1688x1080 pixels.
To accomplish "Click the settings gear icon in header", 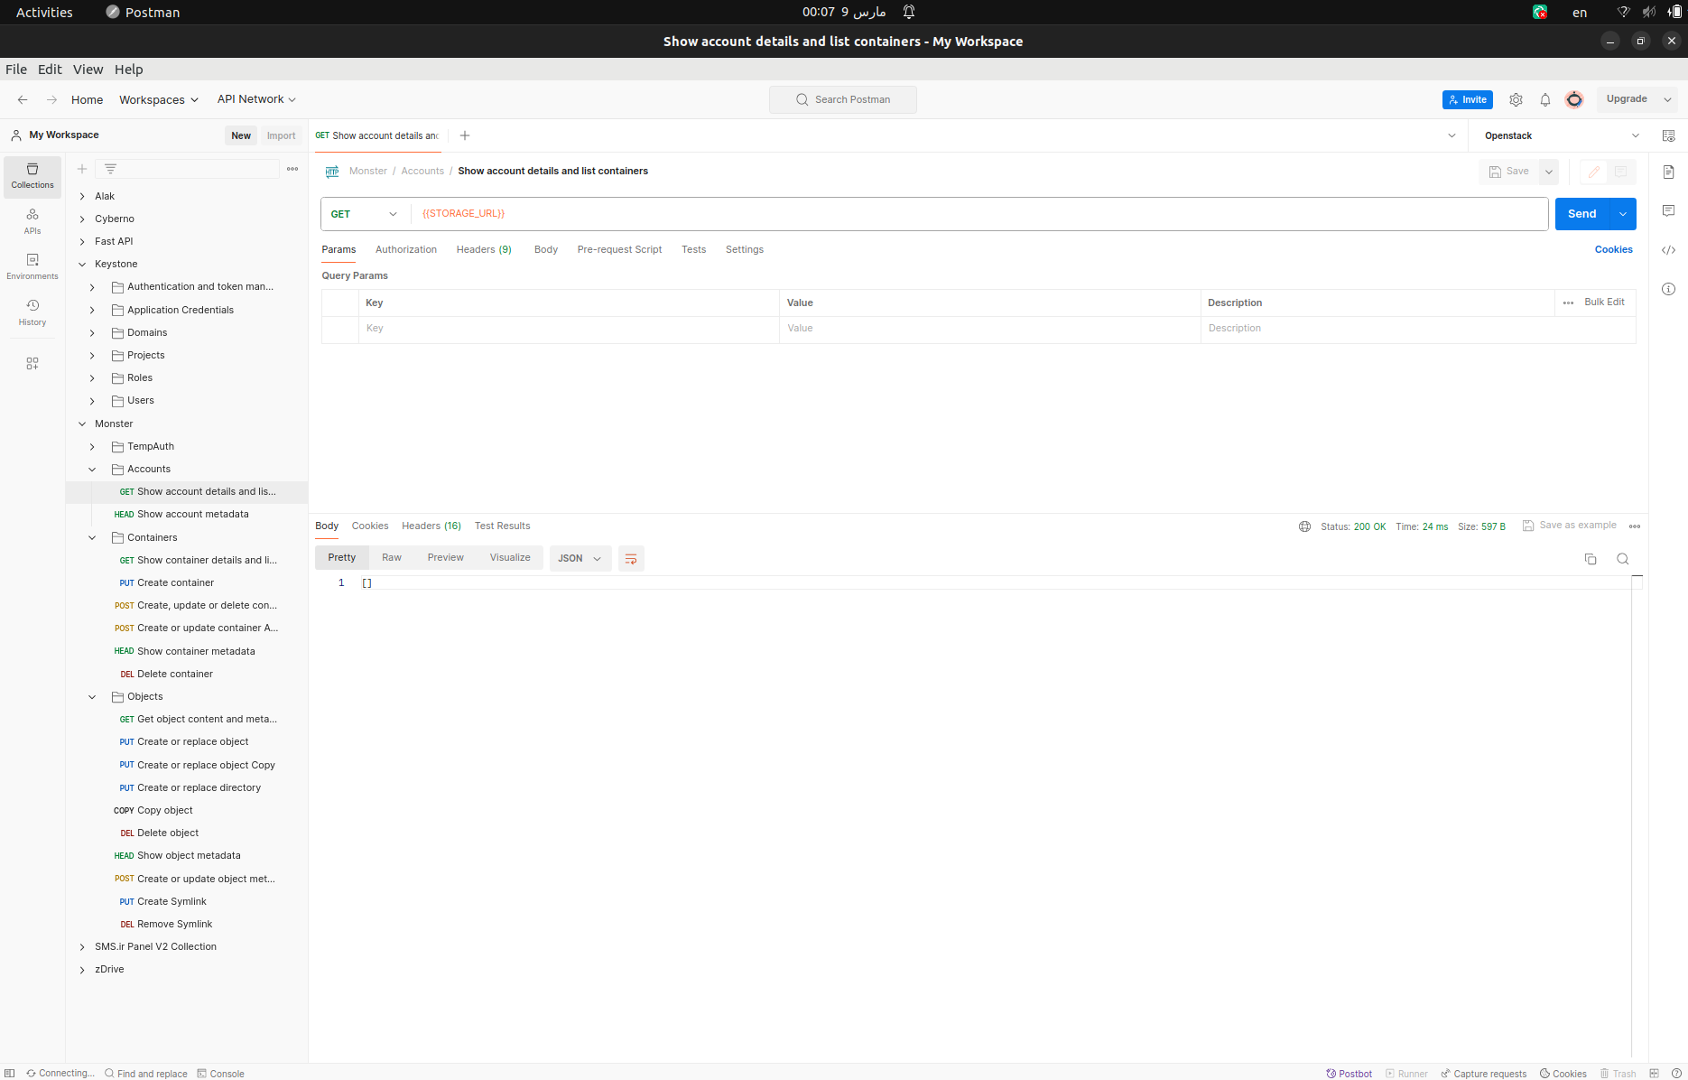I will point(1516,99).
